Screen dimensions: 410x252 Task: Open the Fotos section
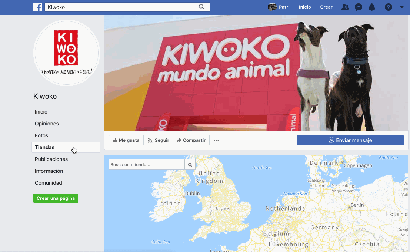pyautogui.click(x=41, y=135)
